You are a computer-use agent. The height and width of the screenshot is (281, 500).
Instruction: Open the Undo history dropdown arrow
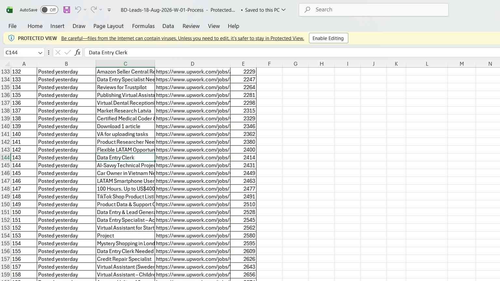click(85, 10)
